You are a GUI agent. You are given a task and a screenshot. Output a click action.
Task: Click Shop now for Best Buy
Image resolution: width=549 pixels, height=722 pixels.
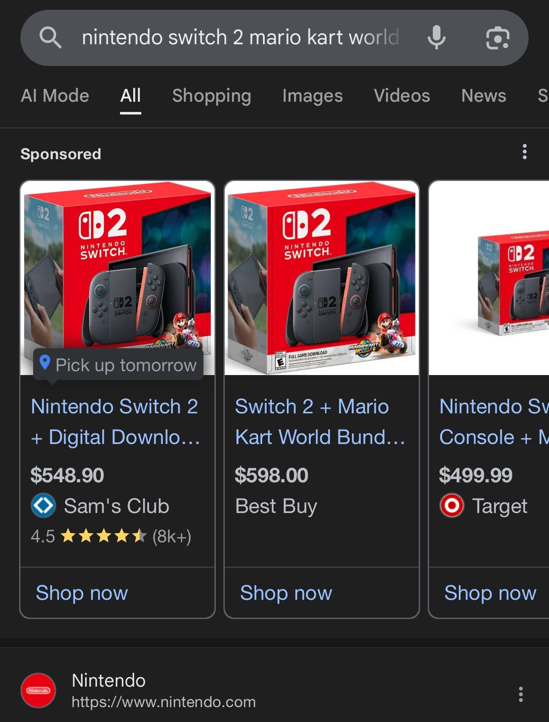(286, 593)
